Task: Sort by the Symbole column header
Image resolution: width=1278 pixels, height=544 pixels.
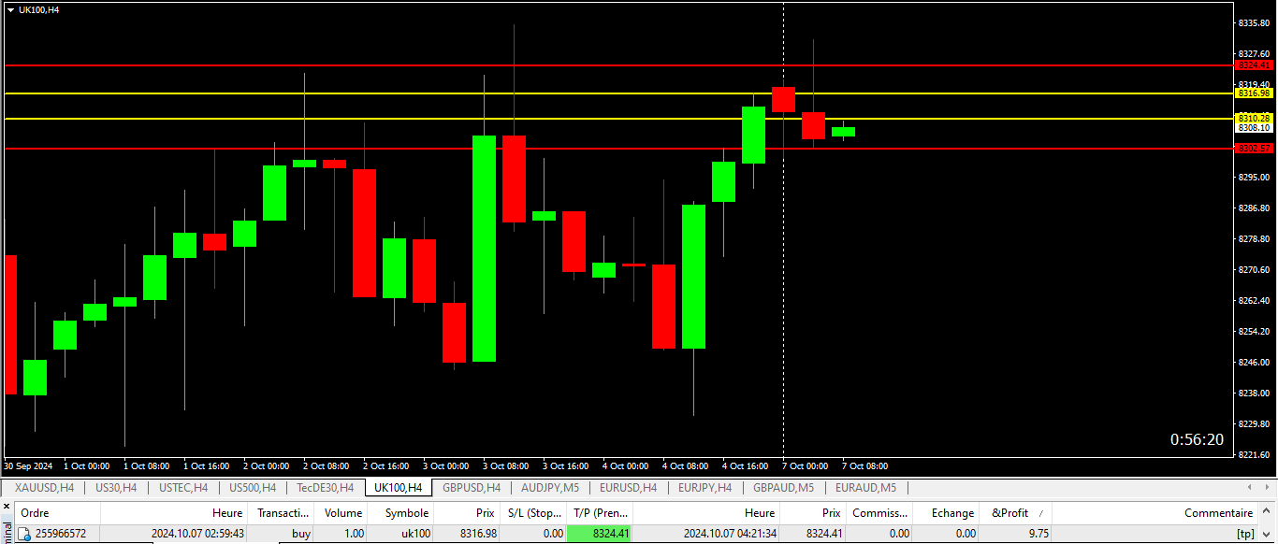Action: coord(401,513)
